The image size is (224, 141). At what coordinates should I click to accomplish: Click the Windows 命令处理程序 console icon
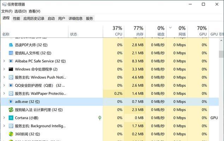coord(11,69)
